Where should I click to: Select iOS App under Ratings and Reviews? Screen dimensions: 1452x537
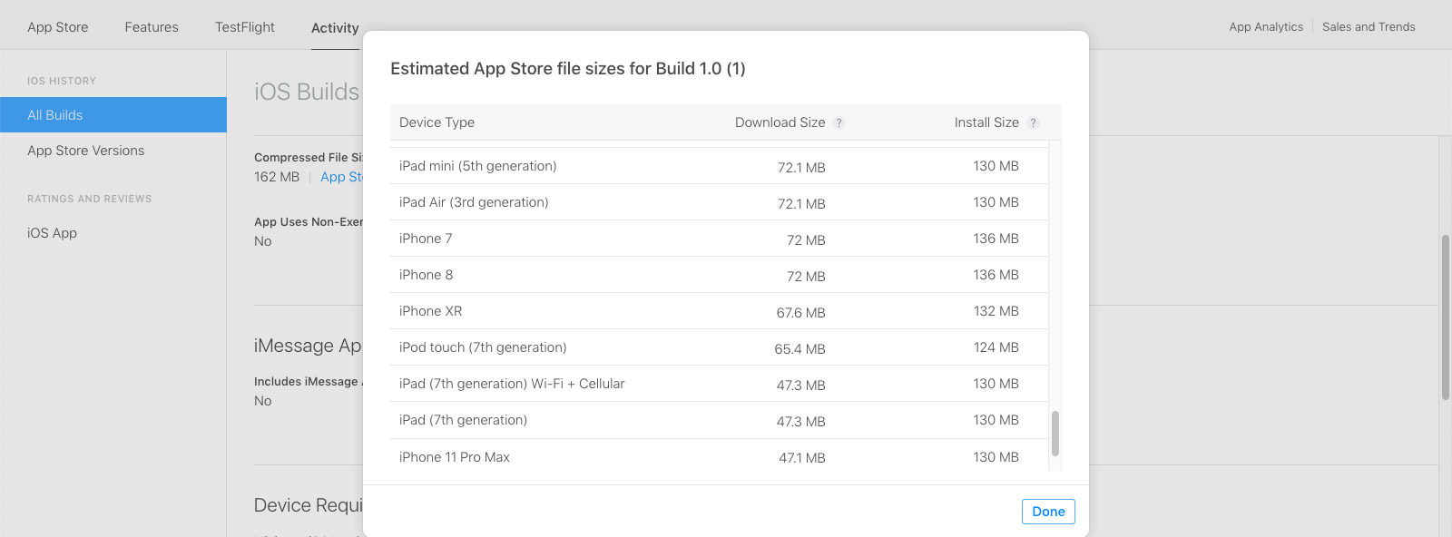coord(53,233)
